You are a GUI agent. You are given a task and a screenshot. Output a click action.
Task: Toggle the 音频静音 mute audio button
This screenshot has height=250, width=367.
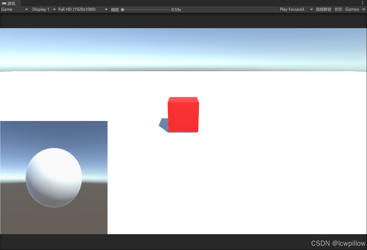coord(324,9)
